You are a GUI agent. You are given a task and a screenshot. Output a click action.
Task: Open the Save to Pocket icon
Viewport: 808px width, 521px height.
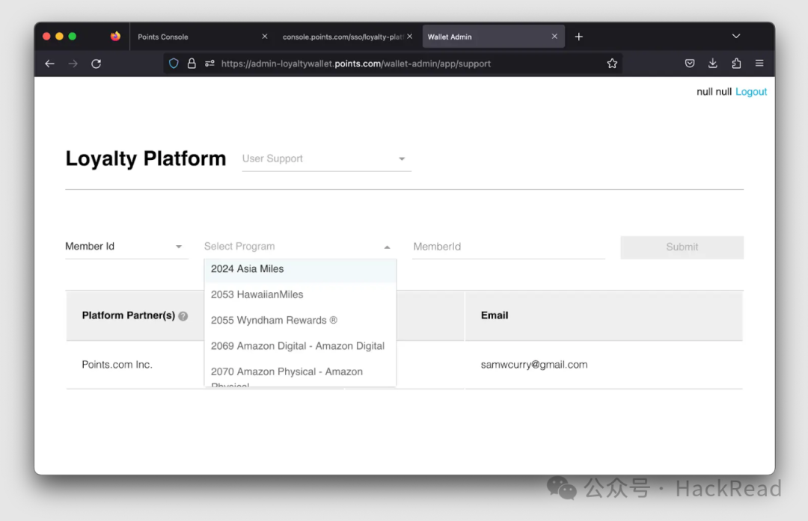coord(690,64)
